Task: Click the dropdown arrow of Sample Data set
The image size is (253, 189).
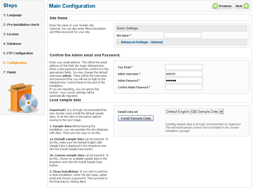Action: pos(221,111)
